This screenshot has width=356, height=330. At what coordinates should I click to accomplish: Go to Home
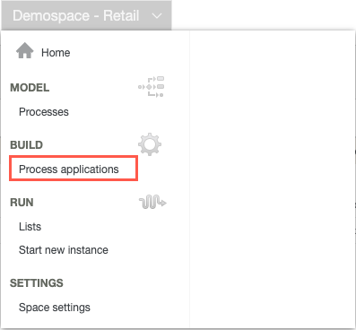(x=56, y=53)
